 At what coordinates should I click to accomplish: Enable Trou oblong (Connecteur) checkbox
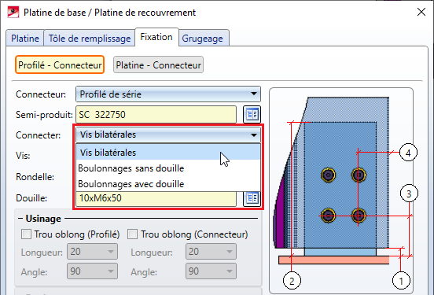coord(132,234)
